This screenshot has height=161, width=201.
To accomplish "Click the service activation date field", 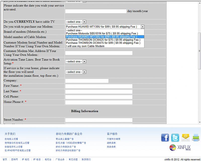I will 96,11.
